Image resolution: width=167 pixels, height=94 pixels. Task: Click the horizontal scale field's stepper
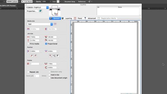click(x=58, y=37)
